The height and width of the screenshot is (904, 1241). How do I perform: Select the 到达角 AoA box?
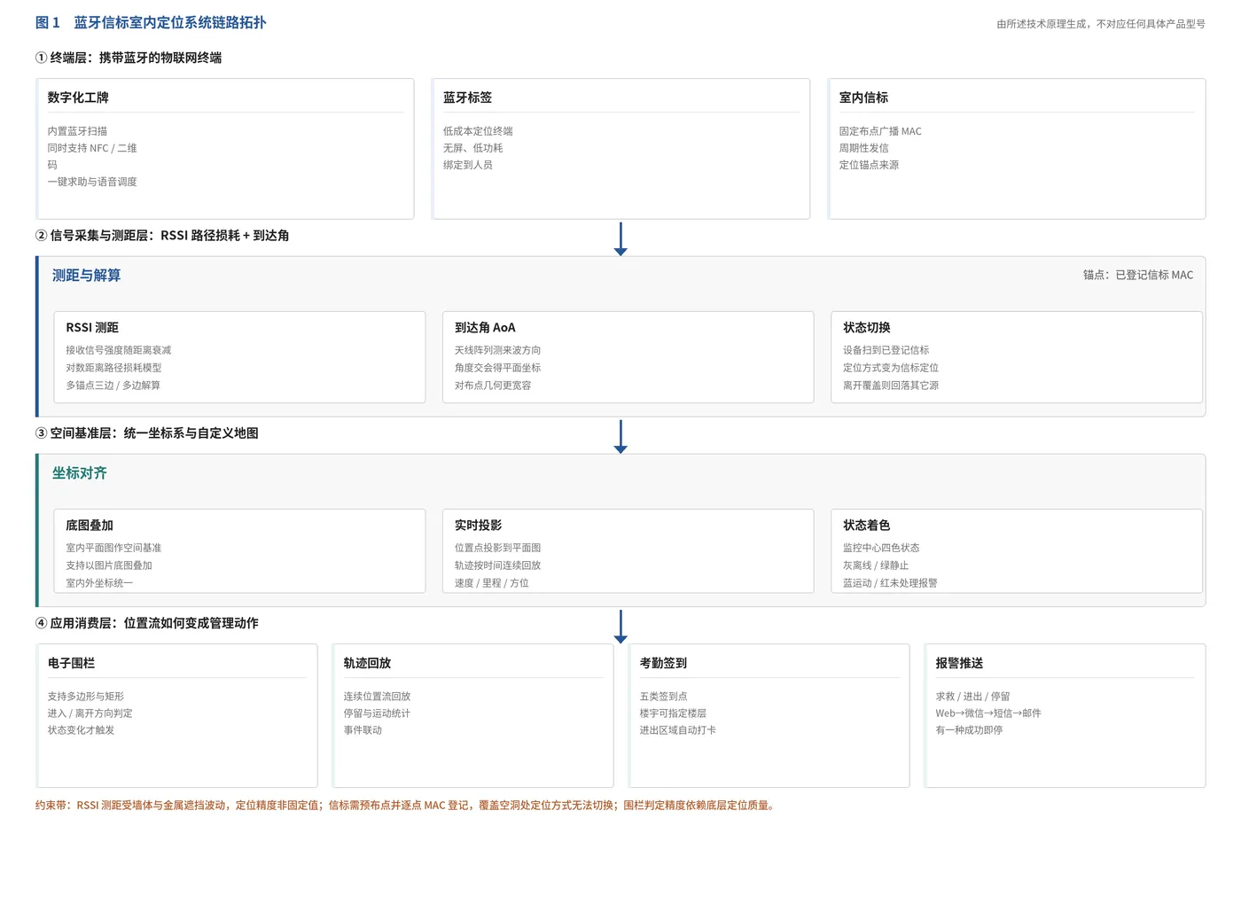pos(628,357)
